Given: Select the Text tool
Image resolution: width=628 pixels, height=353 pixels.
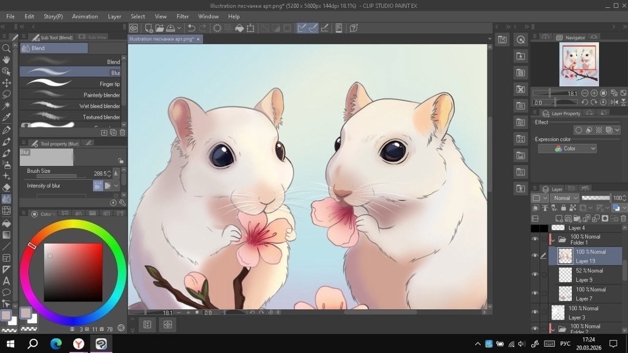Looking at the screenshot, I should (x=6, y=281).
